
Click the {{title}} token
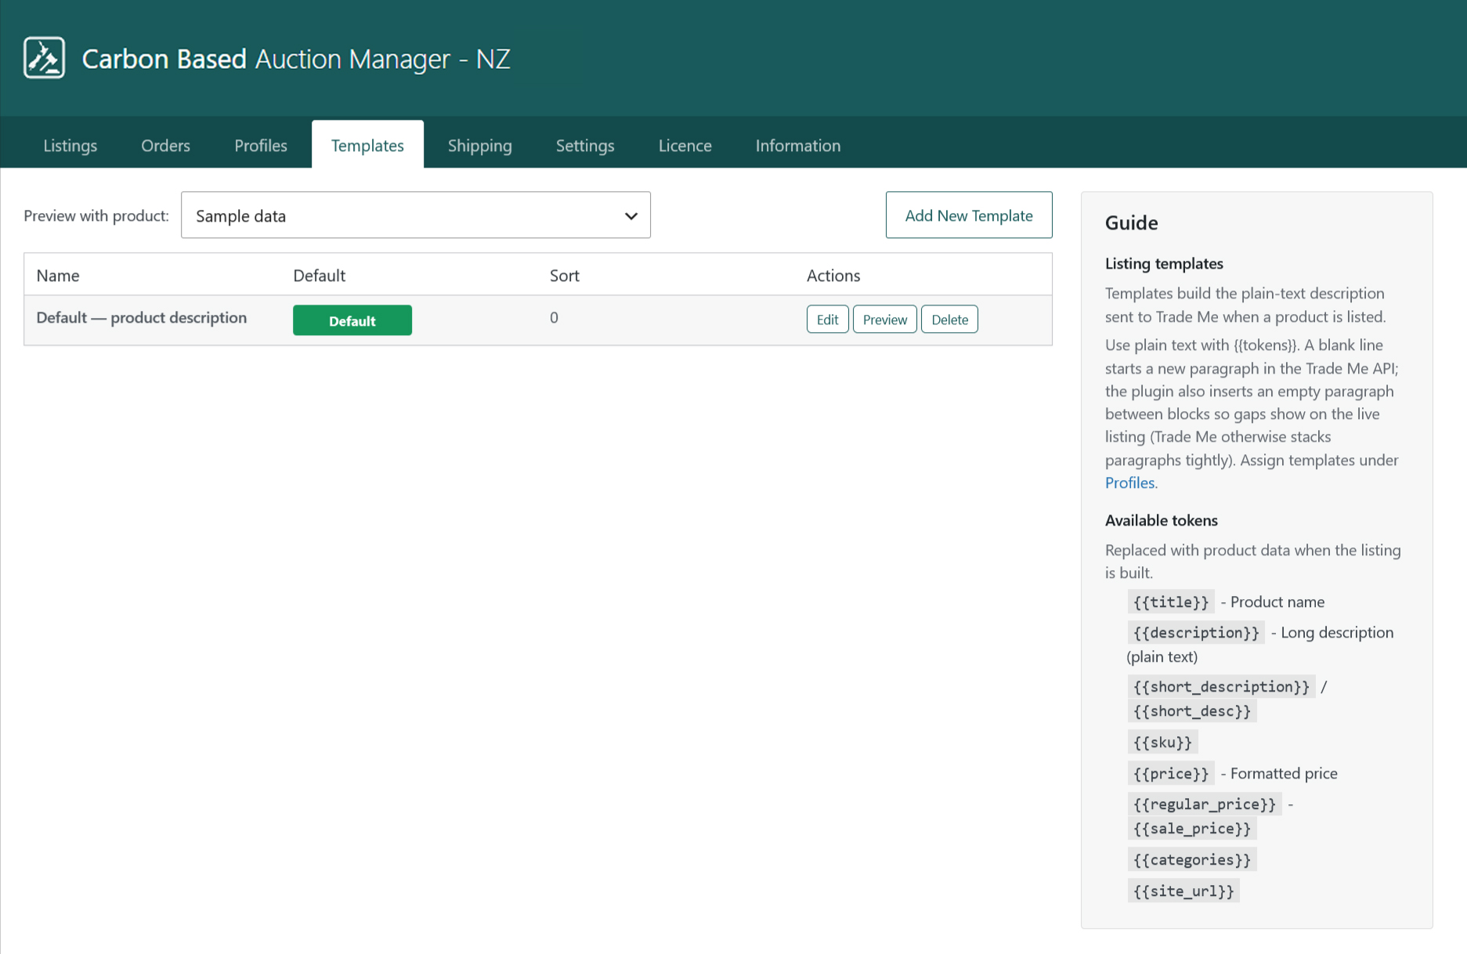tap(1171, 602)
